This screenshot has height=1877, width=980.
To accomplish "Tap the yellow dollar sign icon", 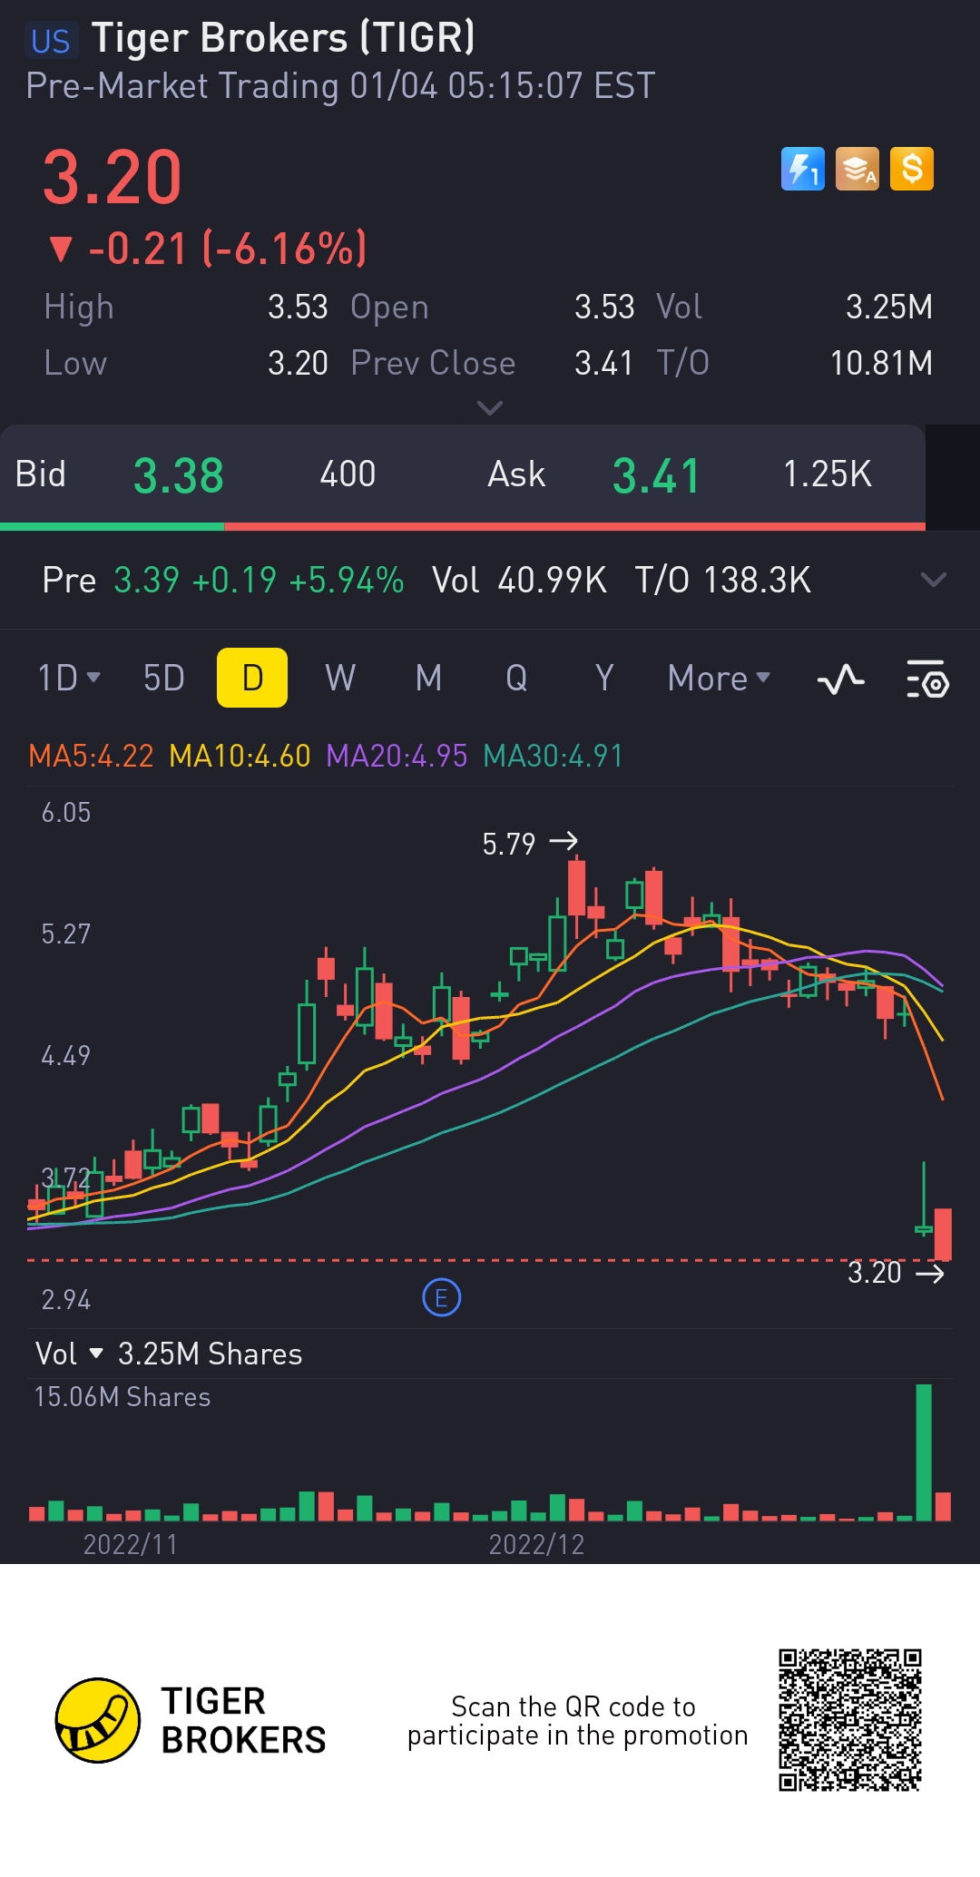I will tap(912, 169).
